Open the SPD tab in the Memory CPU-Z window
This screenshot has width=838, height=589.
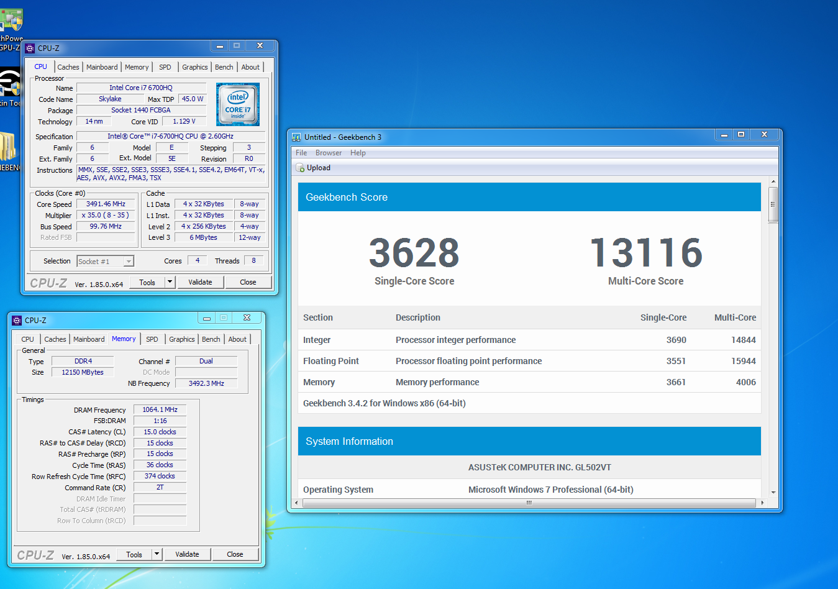coord(152,339)
